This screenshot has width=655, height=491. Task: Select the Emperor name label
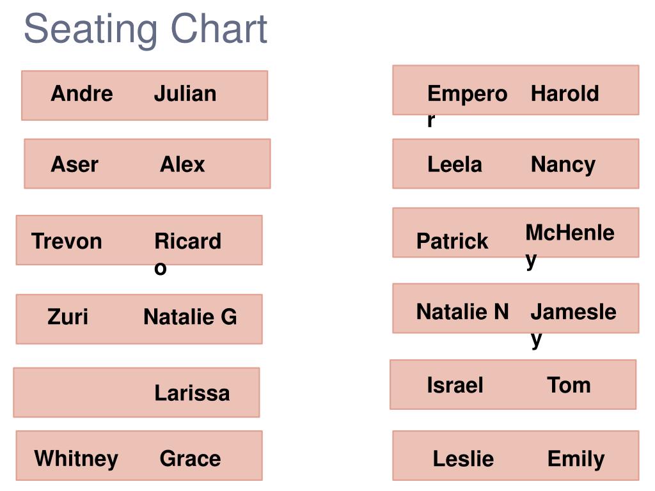click(467, 105)
